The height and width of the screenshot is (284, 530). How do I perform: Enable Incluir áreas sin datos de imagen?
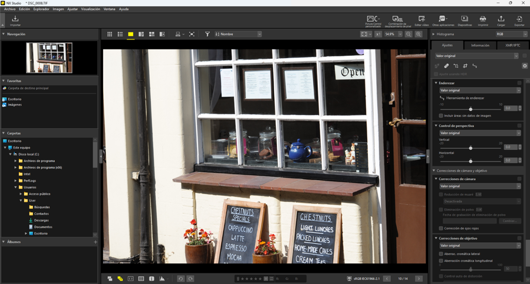441,116
